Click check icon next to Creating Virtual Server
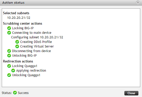The image size is (142, 97). coord(17,46)
